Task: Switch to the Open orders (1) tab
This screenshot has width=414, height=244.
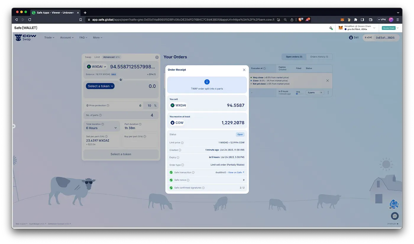Action: click(x=294, y=57)
